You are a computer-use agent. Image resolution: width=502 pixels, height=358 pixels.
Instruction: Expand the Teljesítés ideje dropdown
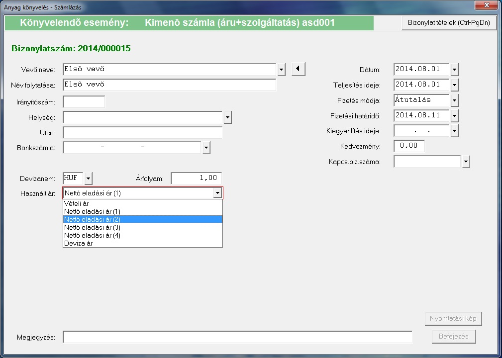pos(454,85)
